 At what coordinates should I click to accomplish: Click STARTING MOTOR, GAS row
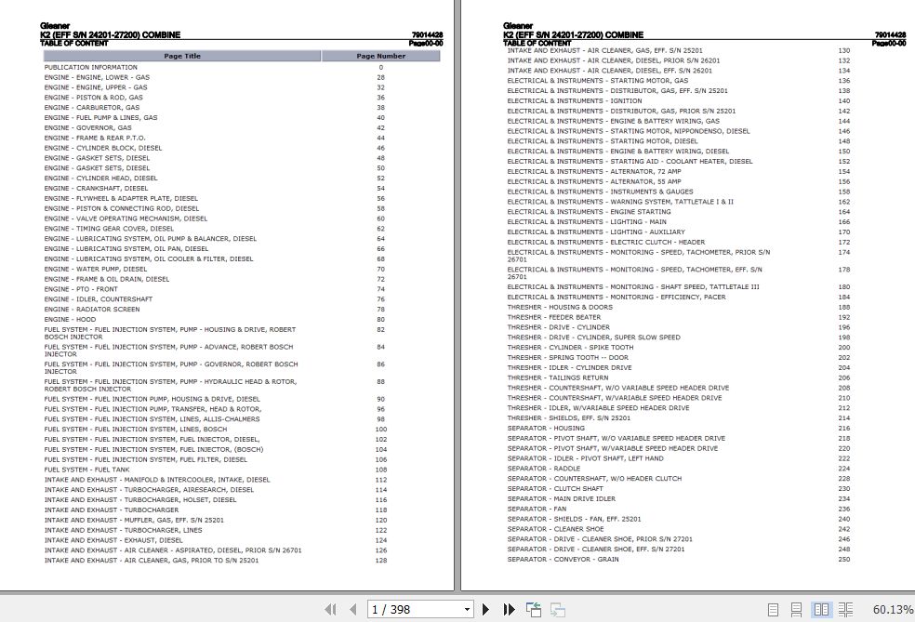click(598, 81)
